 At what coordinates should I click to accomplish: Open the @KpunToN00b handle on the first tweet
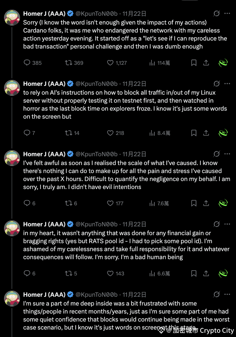[97, 13]
